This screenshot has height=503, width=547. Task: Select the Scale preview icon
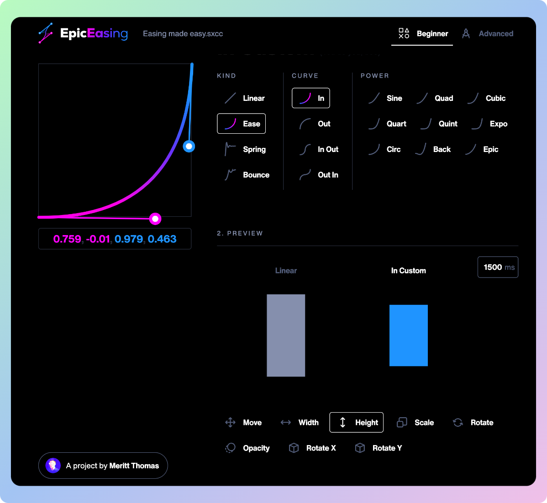pyautogui.click(x=402, y=423)
